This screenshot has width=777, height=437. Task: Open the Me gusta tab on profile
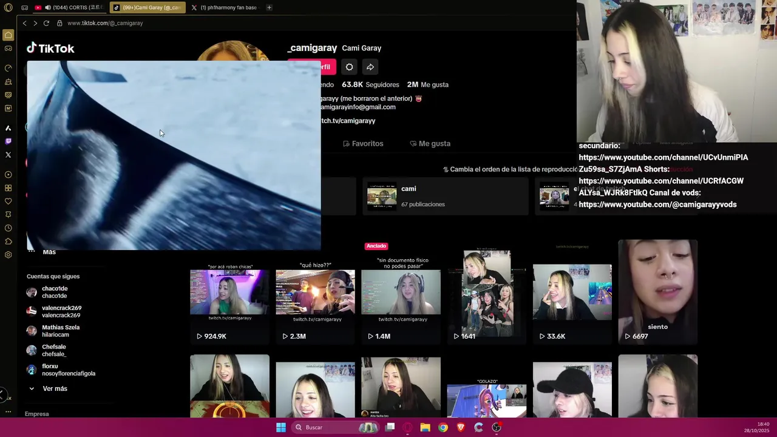coord(430,144)
